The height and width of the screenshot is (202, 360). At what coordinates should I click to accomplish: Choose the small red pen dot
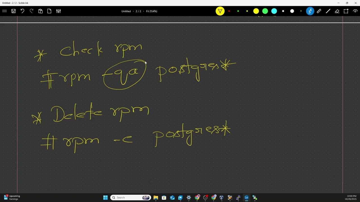coord(229,11)
